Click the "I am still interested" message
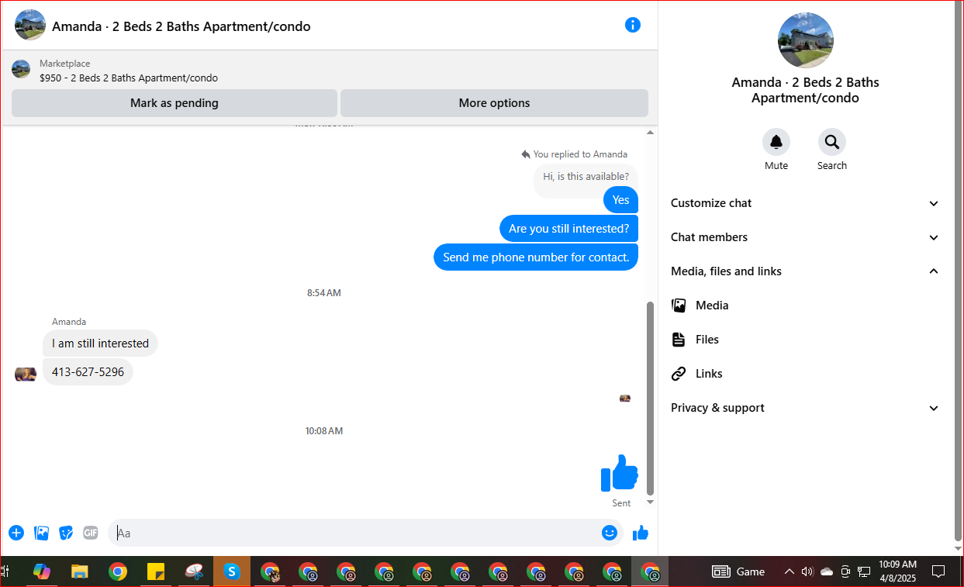The image size is (964, 587). (100, 343)
